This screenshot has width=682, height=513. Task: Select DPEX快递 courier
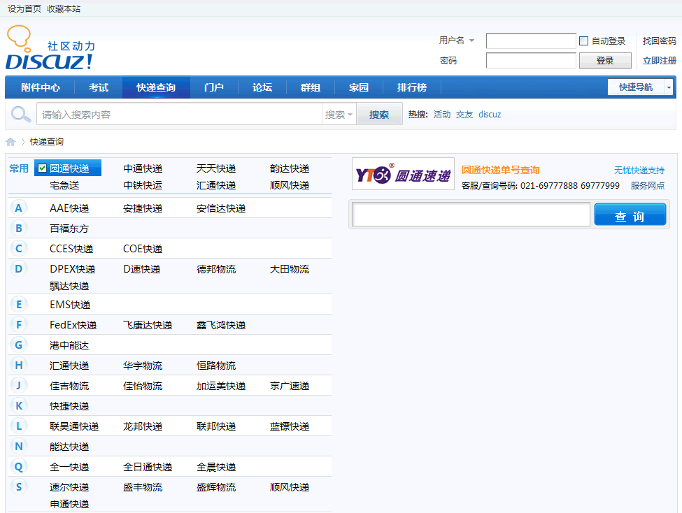pyautogui.click(x=73, y=269)
